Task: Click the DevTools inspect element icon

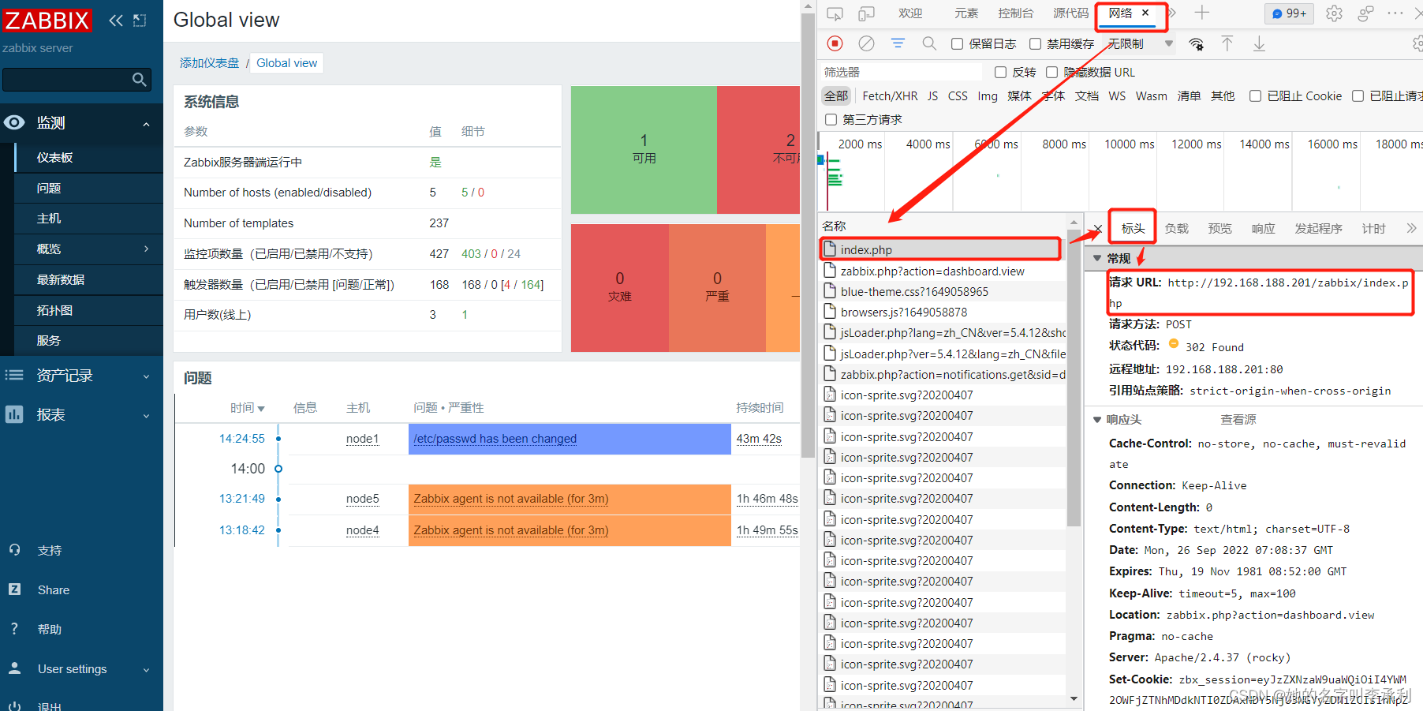Action: (x=835, y=13)
